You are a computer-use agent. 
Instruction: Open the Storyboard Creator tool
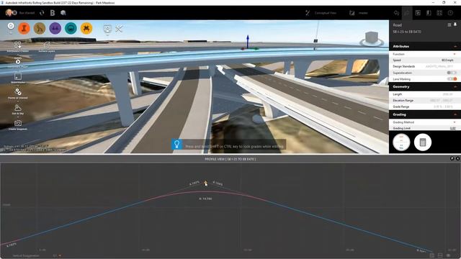click(17, 46)
